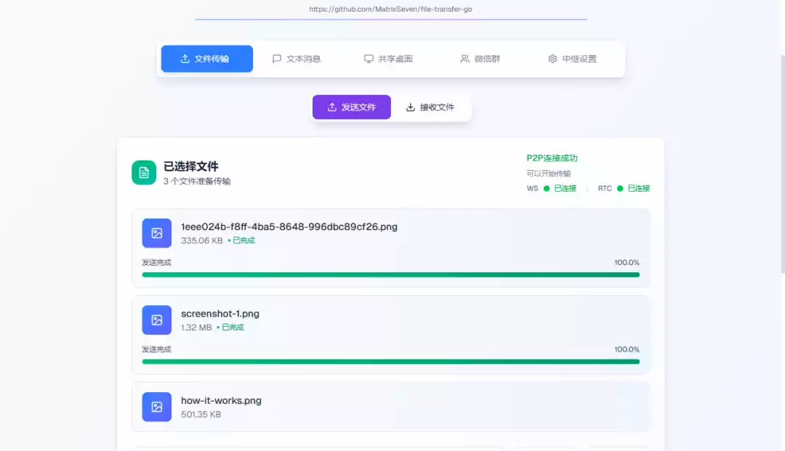The width and height of the screenshot is (785, 451).
Task: Click the how-it-works.png image icon
Action: (x=157, y=407)
